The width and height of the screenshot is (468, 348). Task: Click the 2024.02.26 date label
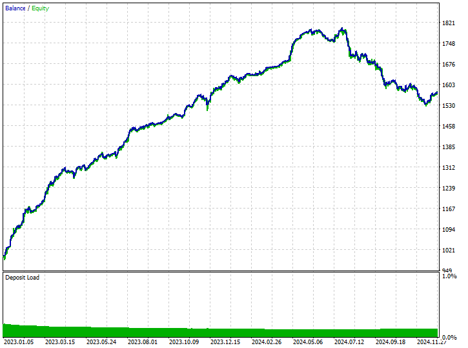click(x=267, y=342)
